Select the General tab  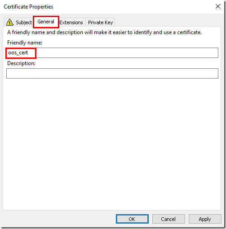click(x=46, y=22)
